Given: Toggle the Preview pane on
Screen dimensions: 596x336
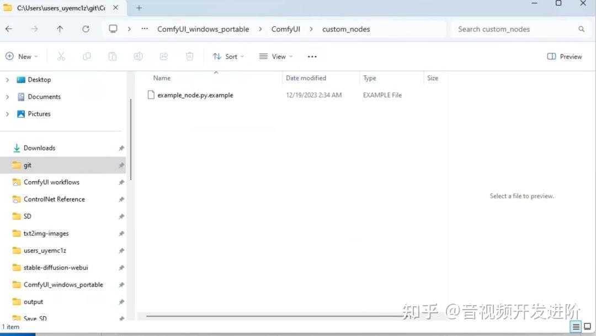Looking at the screenshot, I should 564,56.
